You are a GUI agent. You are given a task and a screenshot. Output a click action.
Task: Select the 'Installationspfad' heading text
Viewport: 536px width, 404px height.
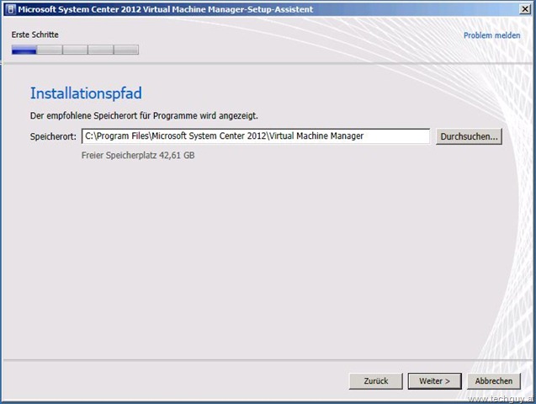coord(86,93)
